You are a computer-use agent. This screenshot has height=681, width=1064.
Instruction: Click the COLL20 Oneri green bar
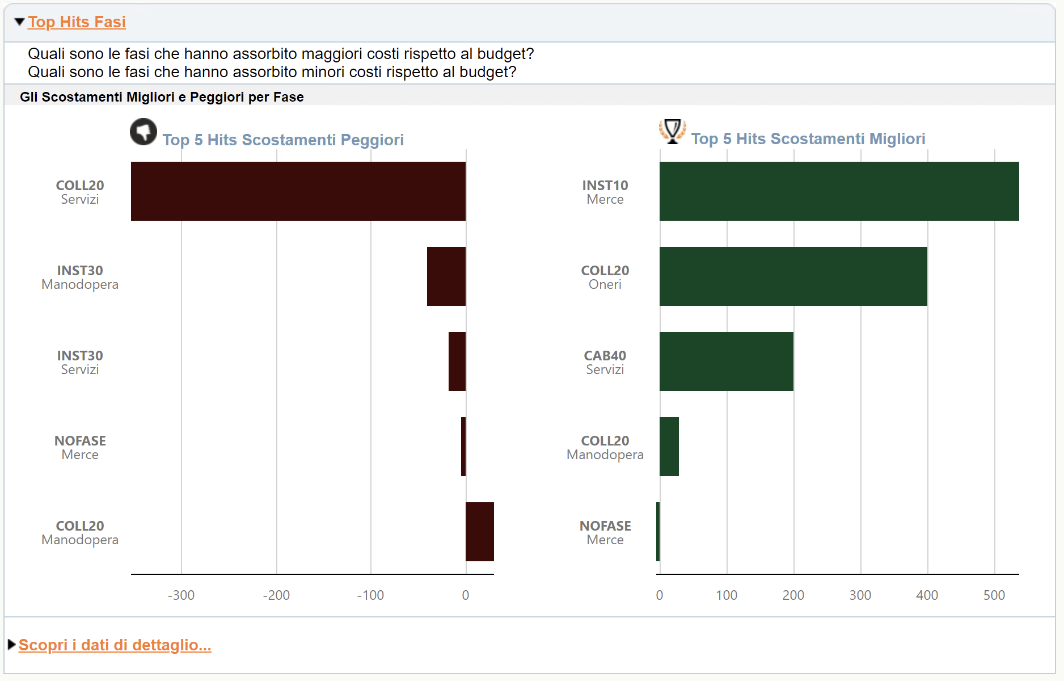(793, 276)
